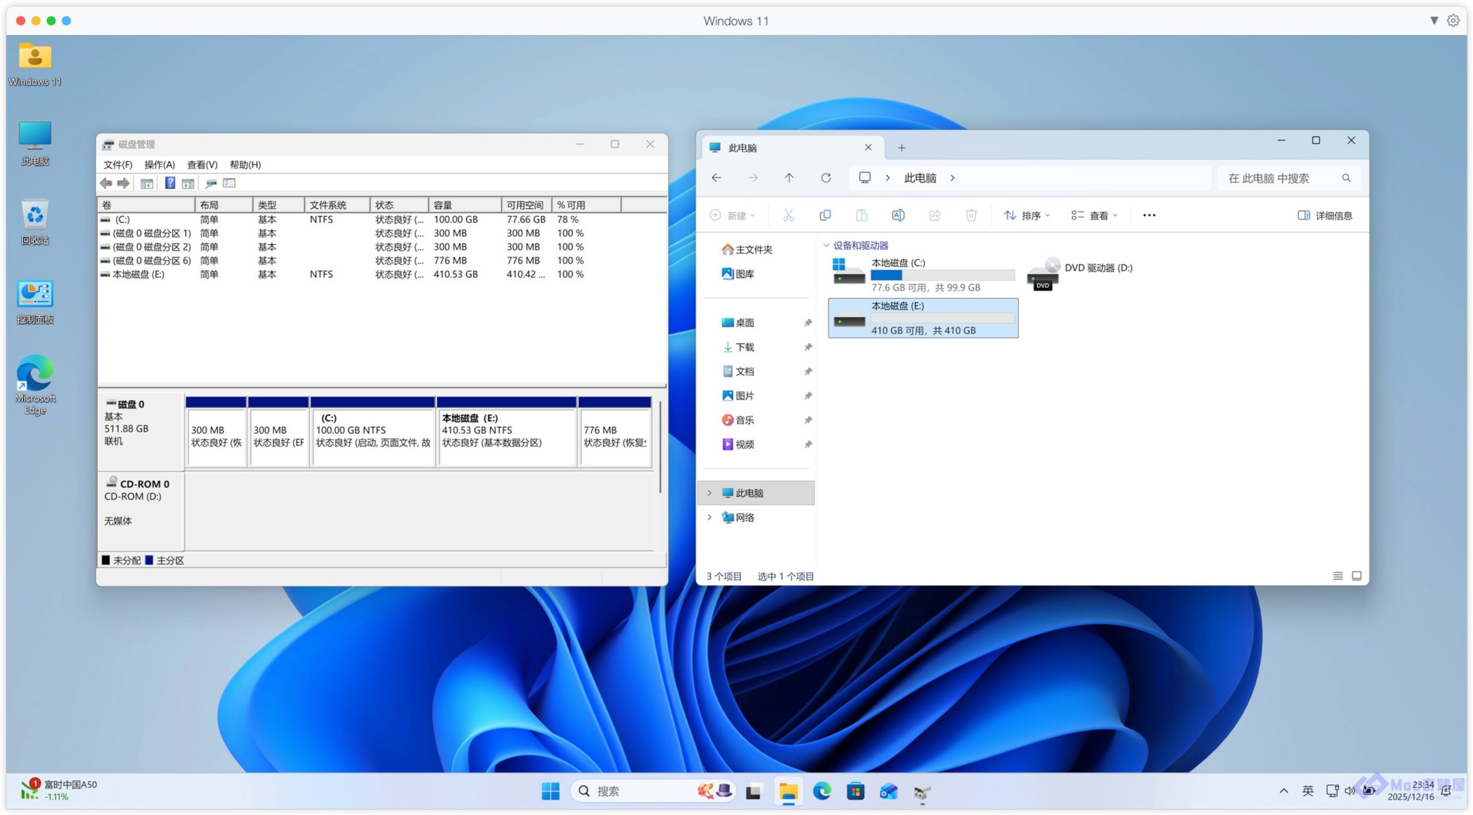Click the C: drive usage bar
Screen dimensions: 1473x815
point(942,275)
